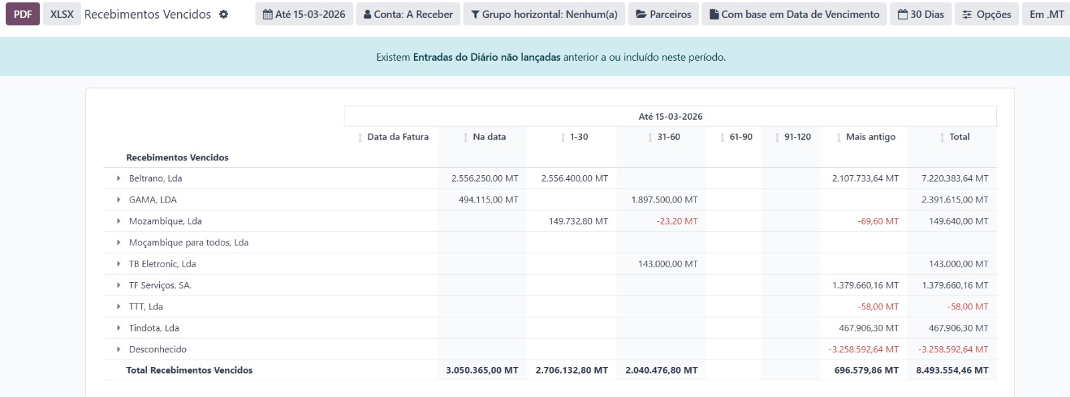Expand the Desconhecido partner row
This screenshot has height=397, width=1070.
(118, 350)
